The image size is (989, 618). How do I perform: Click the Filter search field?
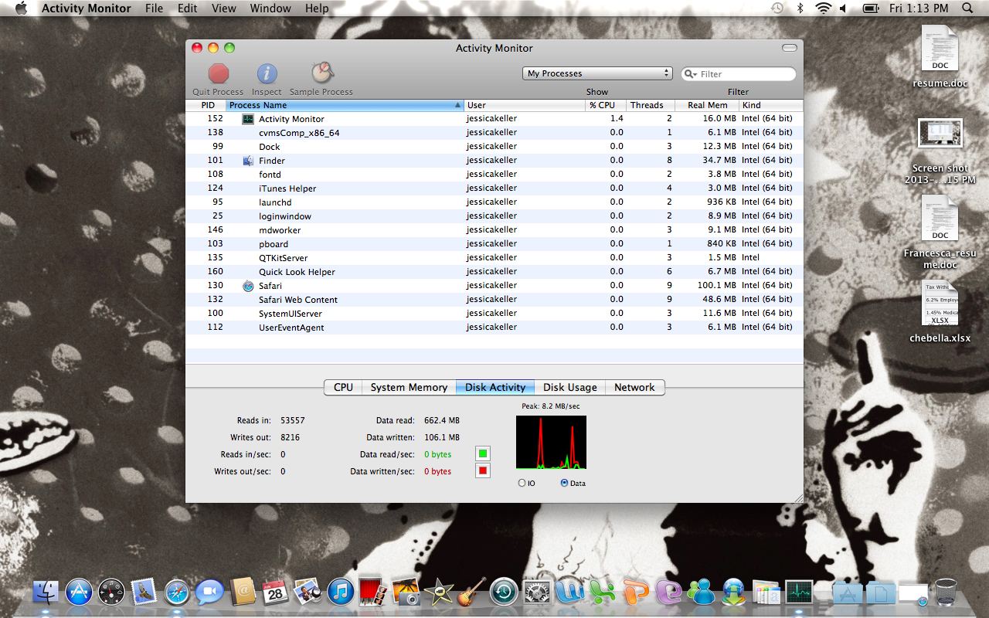739,74
